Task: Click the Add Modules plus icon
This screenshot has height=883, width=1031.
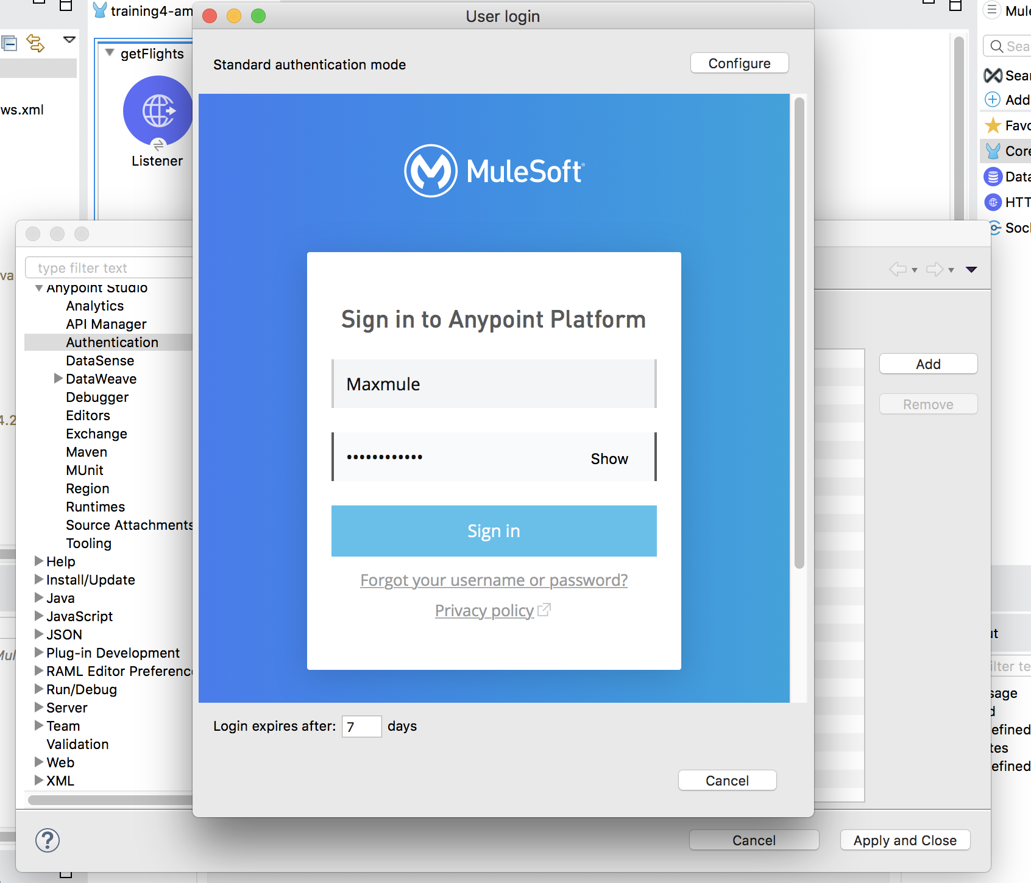Action: click(993, 99)
